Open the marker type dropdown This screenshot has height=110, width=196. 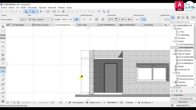(x=111, y=20)
